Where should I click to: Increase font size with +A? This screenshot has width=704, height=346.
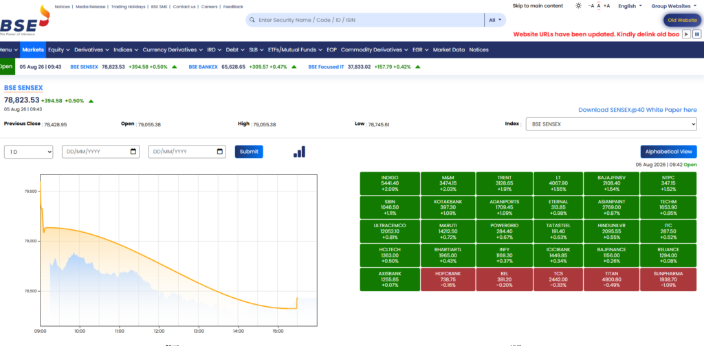coord(606,6)
